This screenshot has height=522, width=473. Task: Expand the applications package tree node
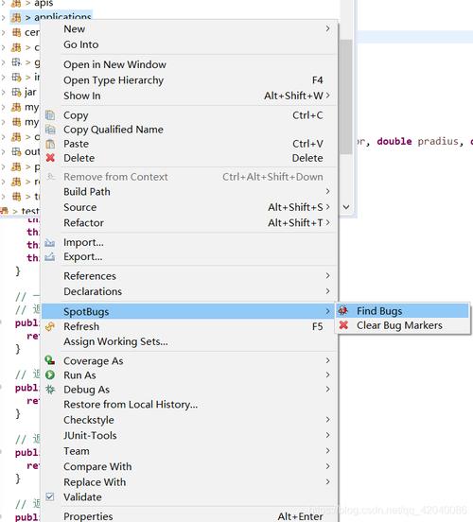coord(4,17)
